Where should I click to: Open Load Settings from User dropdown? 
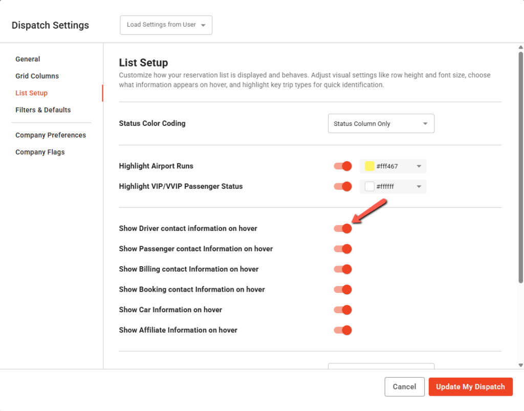tap(166, 25)
